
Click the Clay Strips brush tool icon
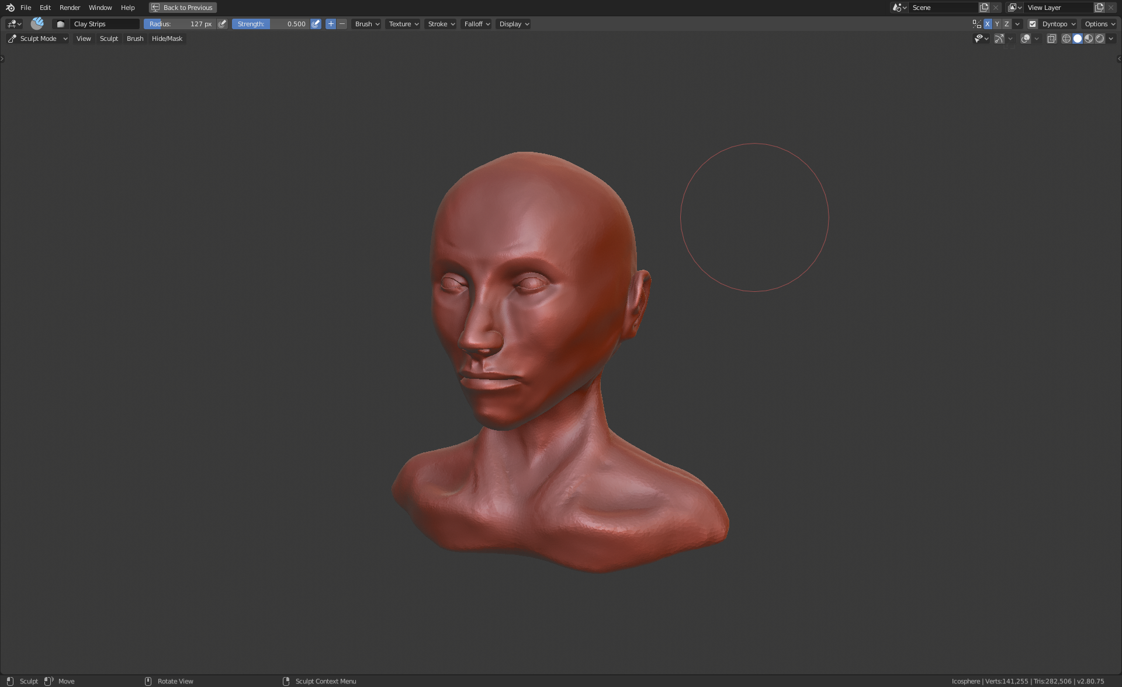pyautogui.click(x=37, y=23)
